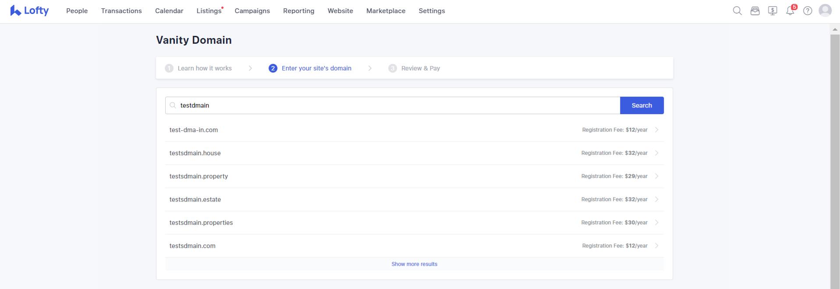Expand testsdmain.house row chevron
This screenshot has height=289, width=840.
click(x=656, y=153)
